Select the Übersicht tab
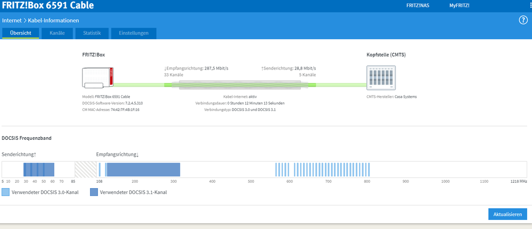Screen dimensions: 532x229 21,33
